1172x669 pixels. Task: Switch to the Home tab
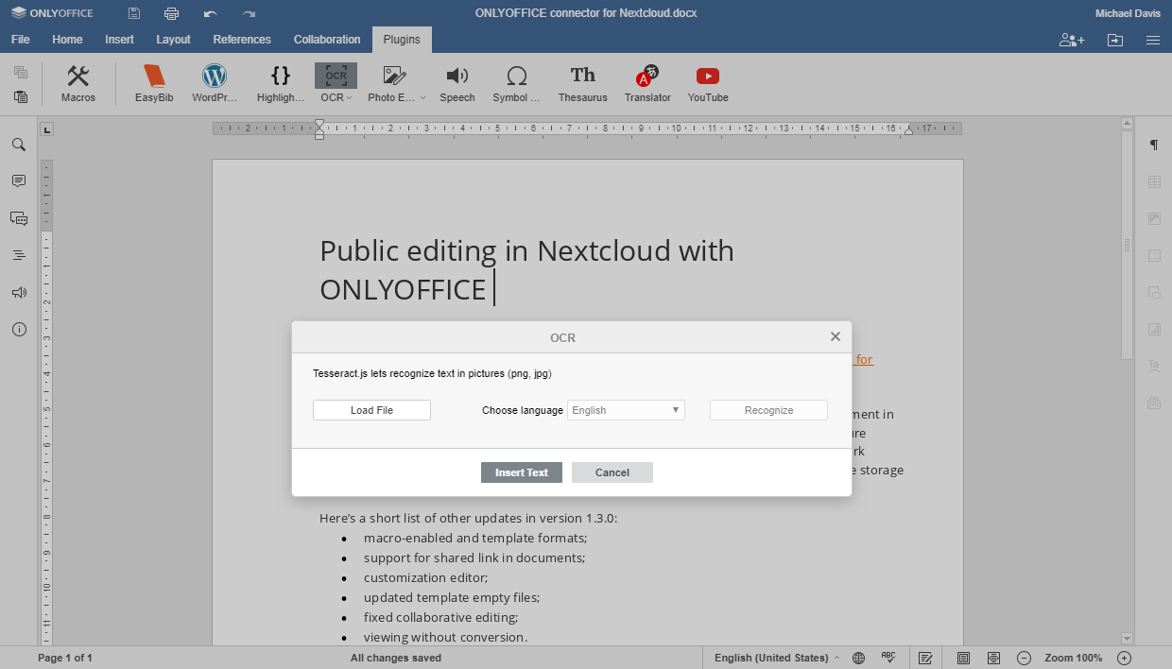click(67, 40)
